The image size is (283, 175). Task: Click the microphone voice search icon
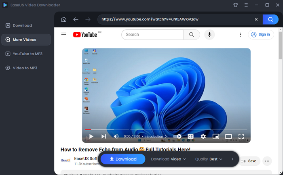209,35
